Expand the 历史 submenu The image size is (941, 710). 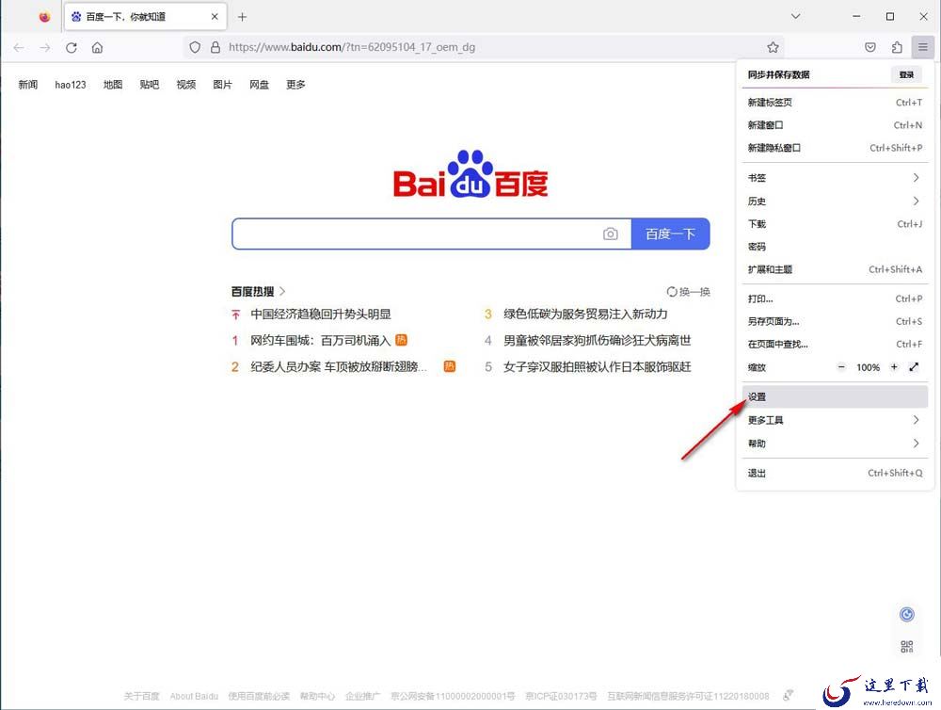tap(835, 202)
